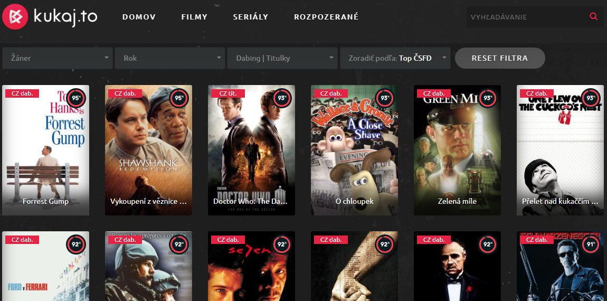
Task: Click the CZ tit. badge on Doctor Who
Action: pos(229,93)
